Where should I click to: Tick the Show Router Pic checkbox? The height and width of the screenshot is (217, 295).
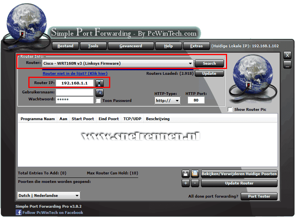[230, 109]
